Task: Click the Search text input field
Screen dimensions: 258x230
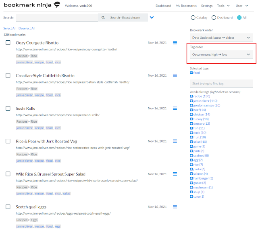Action: (57, 17)
